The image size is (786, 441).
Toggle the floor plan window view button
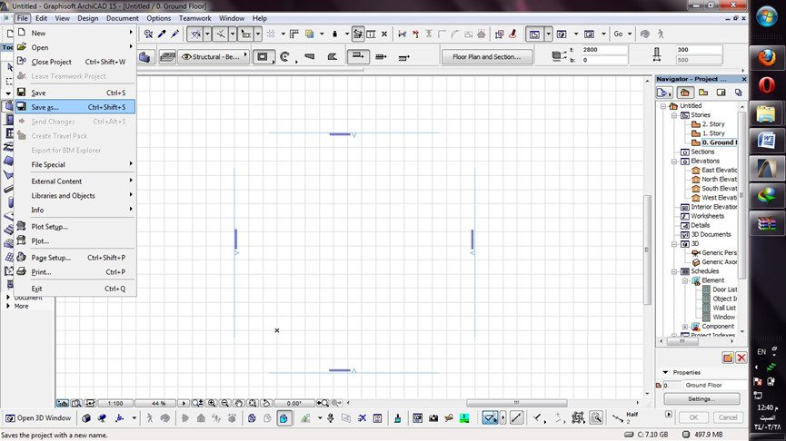[x=535, y=34]
